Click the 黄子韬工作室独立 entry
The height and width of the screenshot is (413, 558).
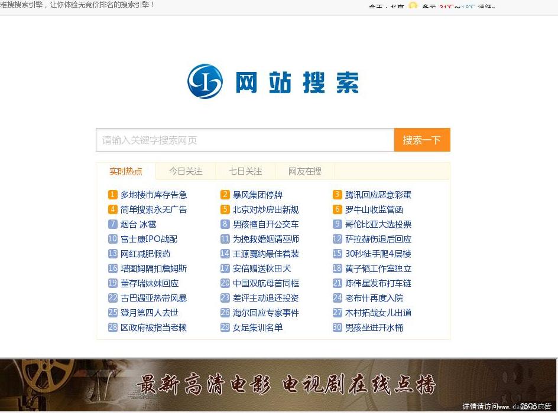coord(378,268)
